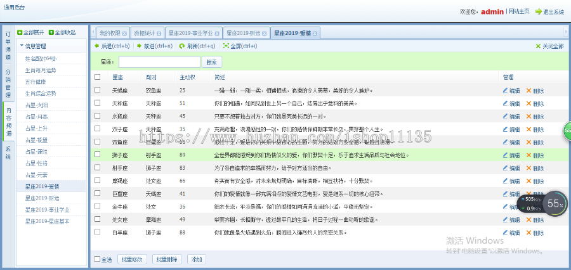The image size is (571, 270).
Task: Click 关闭全部 to close all tabs
Action: click(549, 46)
